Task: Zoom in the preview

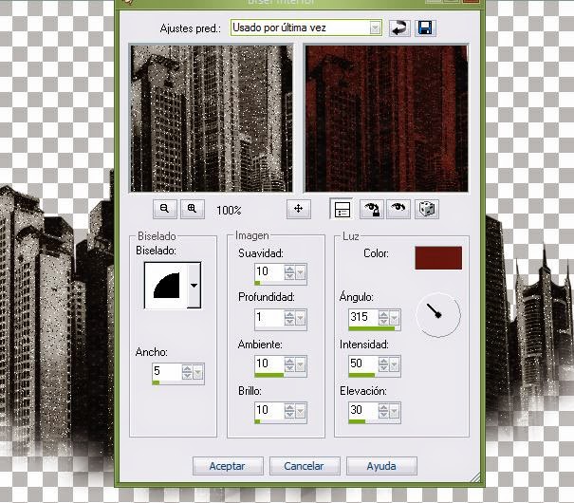Action: coord(193,209)
